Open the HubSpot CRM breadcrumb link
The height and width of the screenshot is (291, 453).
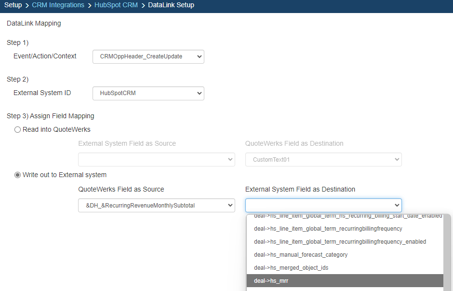tap(116, 5)
